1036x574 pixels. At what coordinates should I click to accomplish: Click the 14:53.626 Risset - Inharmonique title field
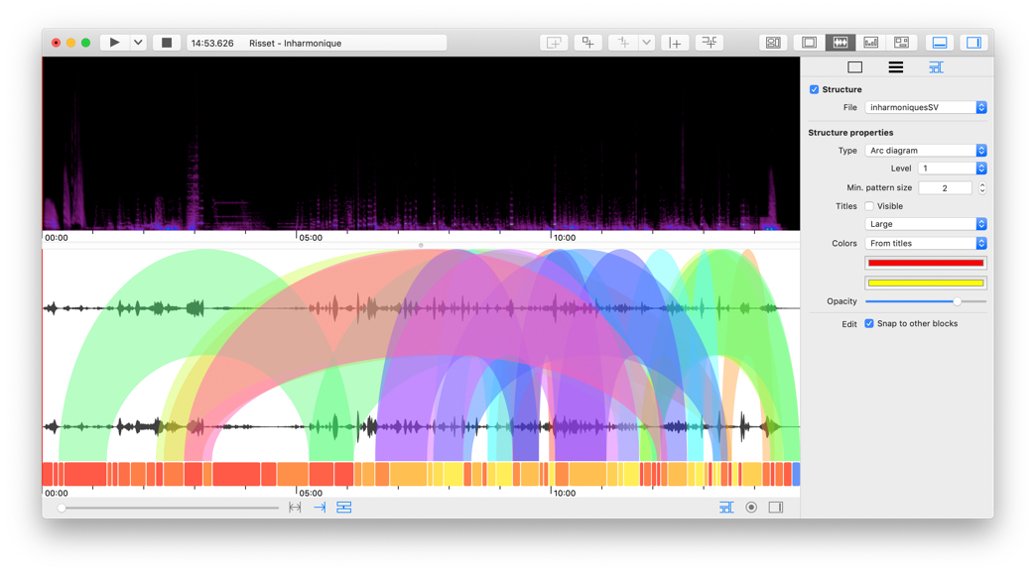coord(317,43)
